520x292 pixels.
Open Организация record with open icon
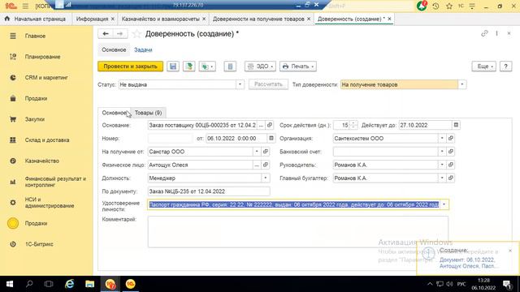tap(450, 139)
